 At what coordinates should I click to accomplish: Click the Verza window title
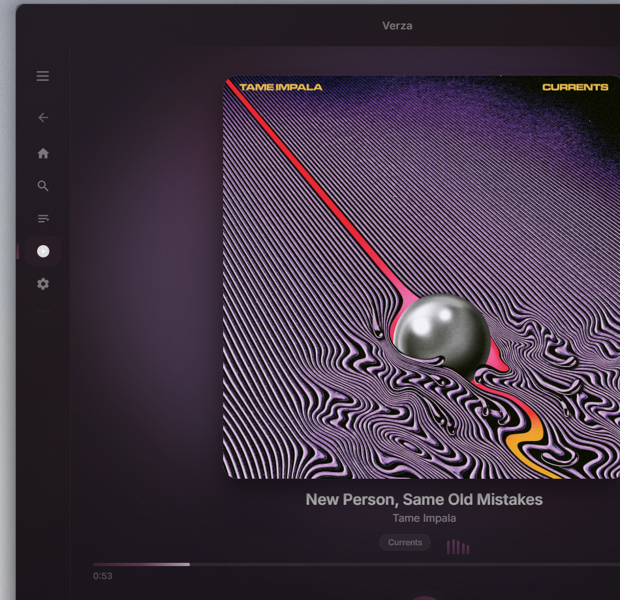pyautogui.click(x=397, y=25)
